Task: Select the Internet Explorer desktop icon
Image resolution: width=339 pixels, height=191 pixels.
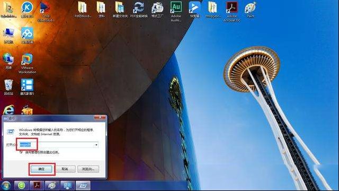Action: click(x=8, y=110)
